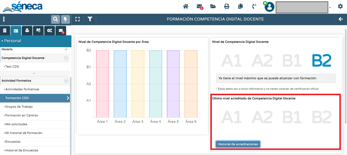347x155 pixels.
Task: Open Mis solicitudes item
Action: tap(16, 124)
